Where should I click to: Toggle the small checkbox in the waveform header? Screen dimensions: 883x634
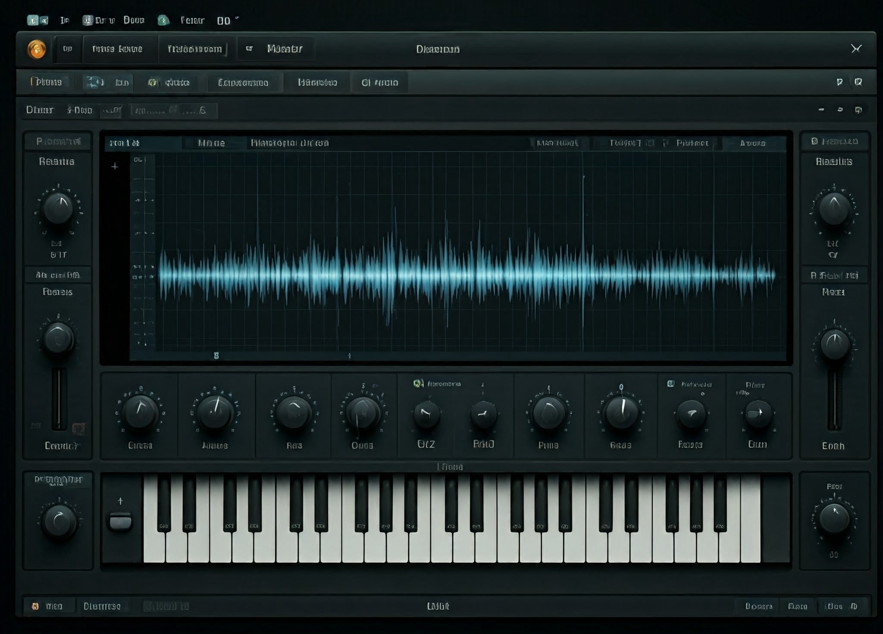pos(650,143)
